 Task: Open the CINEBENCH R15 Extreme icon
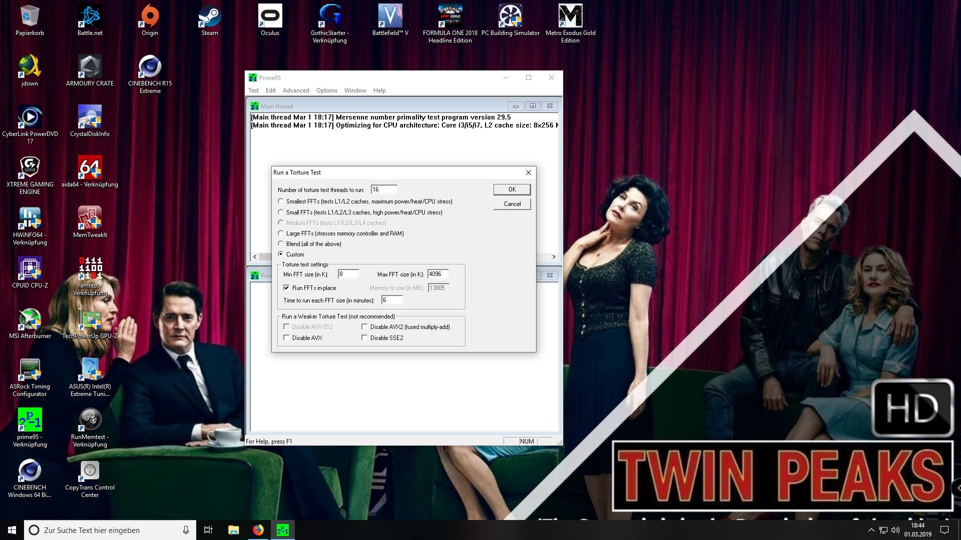click(150, 66)
